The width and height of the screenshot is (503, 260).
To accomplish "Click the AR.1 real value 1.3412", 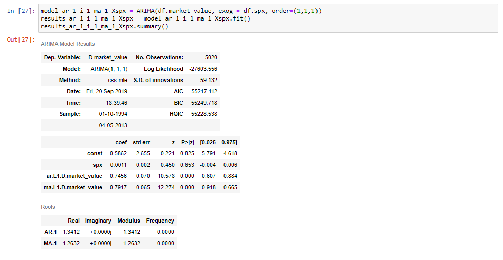I will click(x=71, y=232).
